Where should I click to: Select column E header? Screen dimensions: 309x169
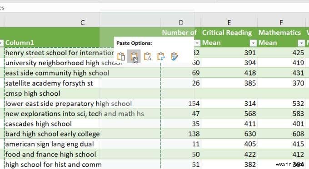click(229, 23)
